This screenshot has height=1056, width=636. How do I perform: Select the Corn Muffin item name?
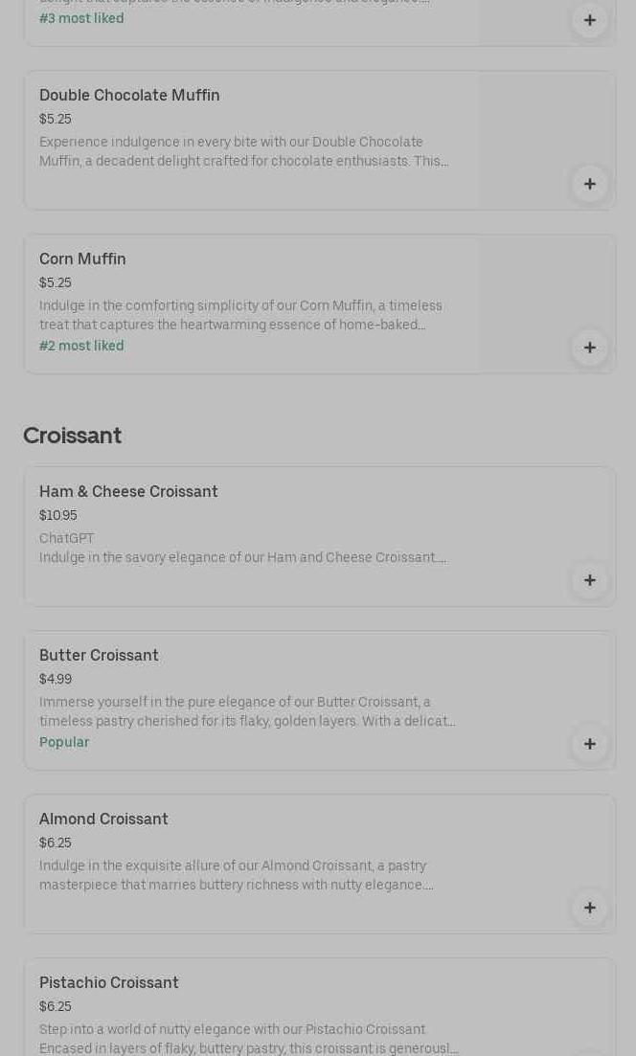click(82, 258)
